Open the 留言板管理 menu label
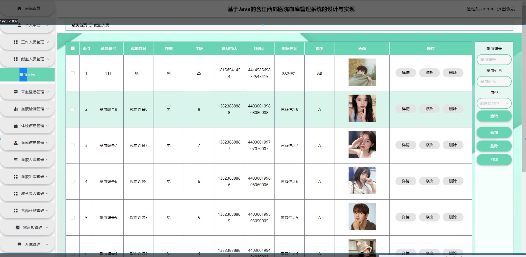 [33, 227]
